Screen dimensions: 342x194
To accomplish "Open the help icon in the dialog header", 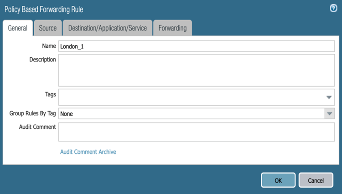I will point(333,9).
